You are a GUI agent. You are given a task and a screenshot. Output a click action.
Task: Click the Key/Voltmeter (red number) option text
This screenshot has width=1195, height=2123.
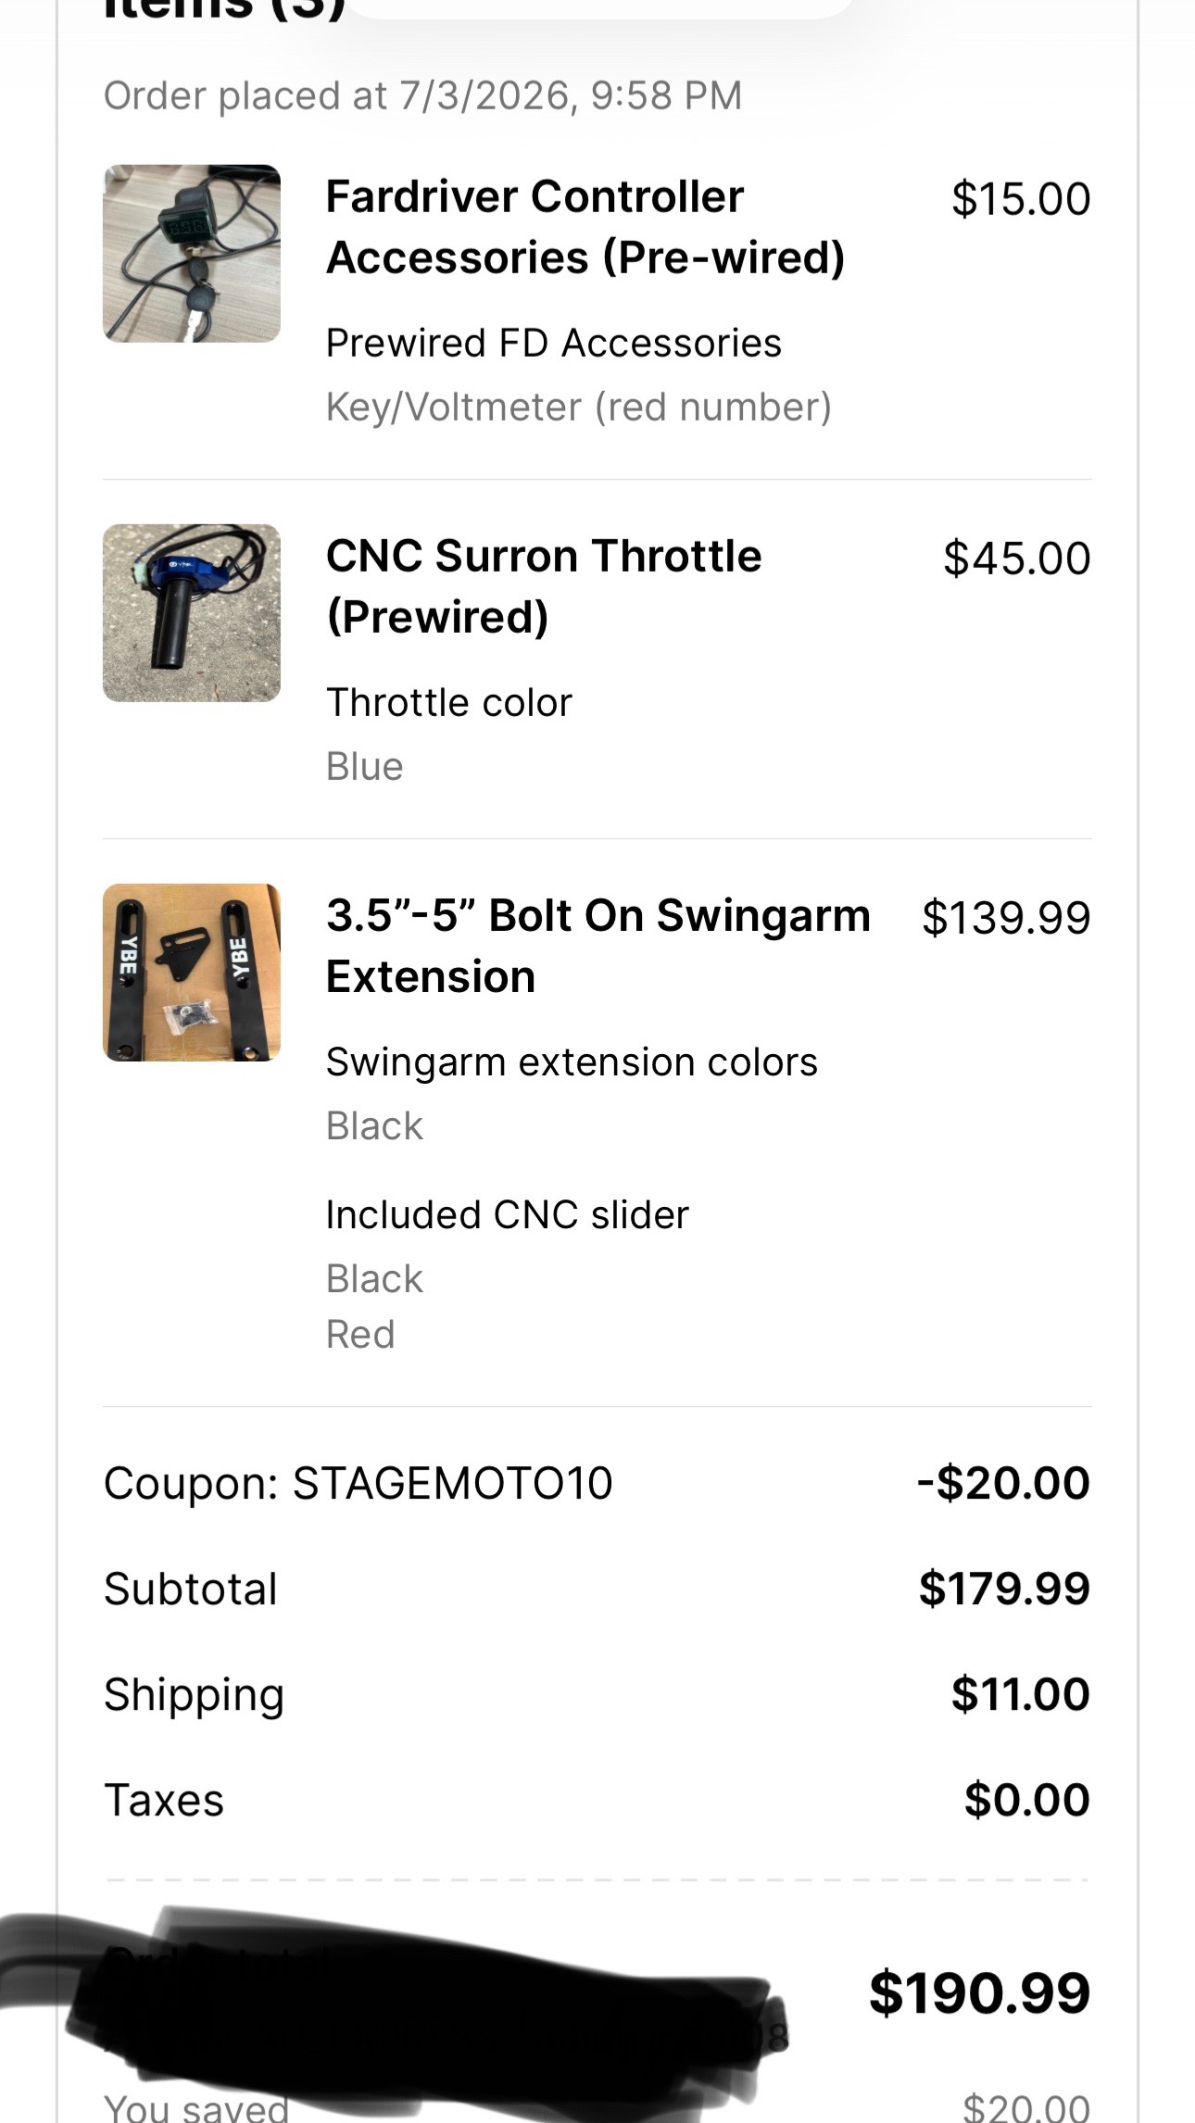[x=579, y=408]
